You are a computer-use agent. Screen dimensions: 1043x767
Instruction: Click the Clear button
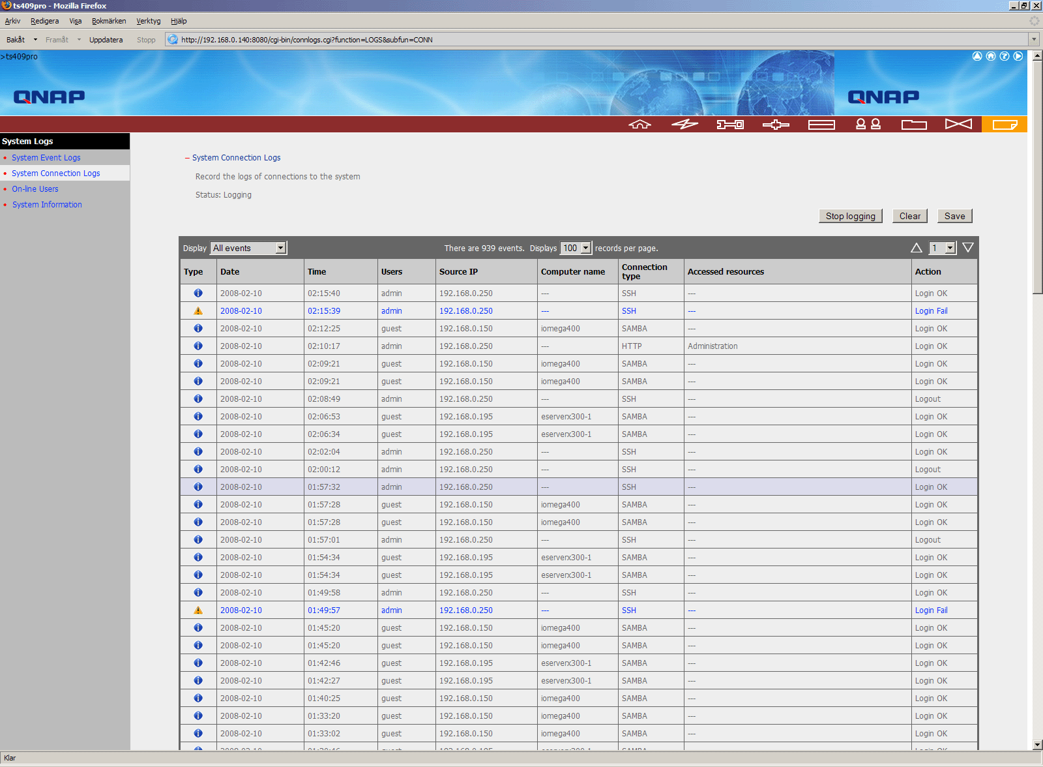910,216
